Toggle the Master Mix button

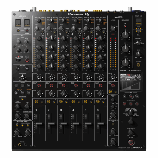[x=22, y=99]
